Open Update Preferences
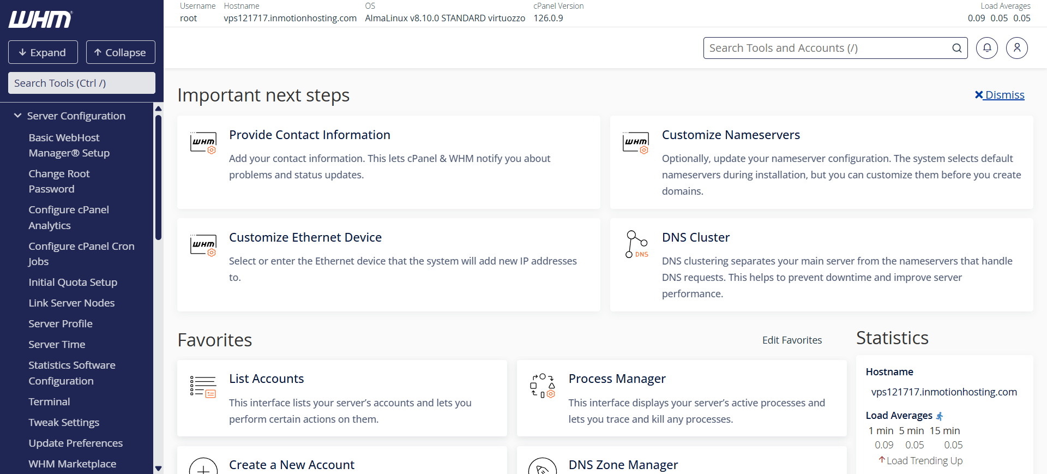The width and height of the screenshot is (1047, 474). [x=76, y=443]
